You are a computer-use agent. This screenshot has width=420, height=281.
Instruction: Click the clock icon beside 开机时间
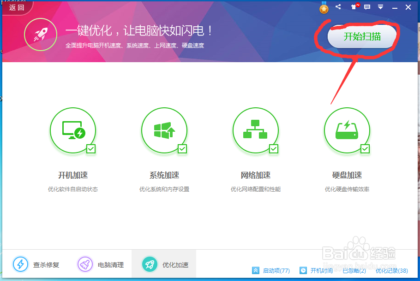(303, 270)
